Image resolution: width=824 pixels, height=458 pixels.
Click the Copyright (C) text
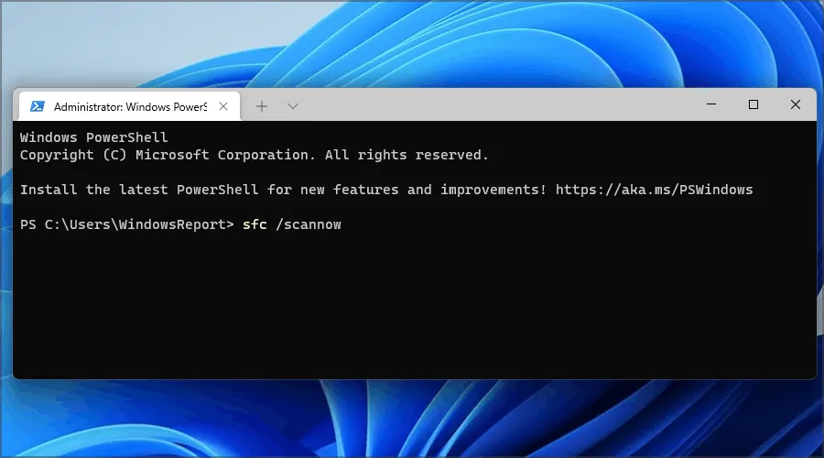(x=73, y=155)
